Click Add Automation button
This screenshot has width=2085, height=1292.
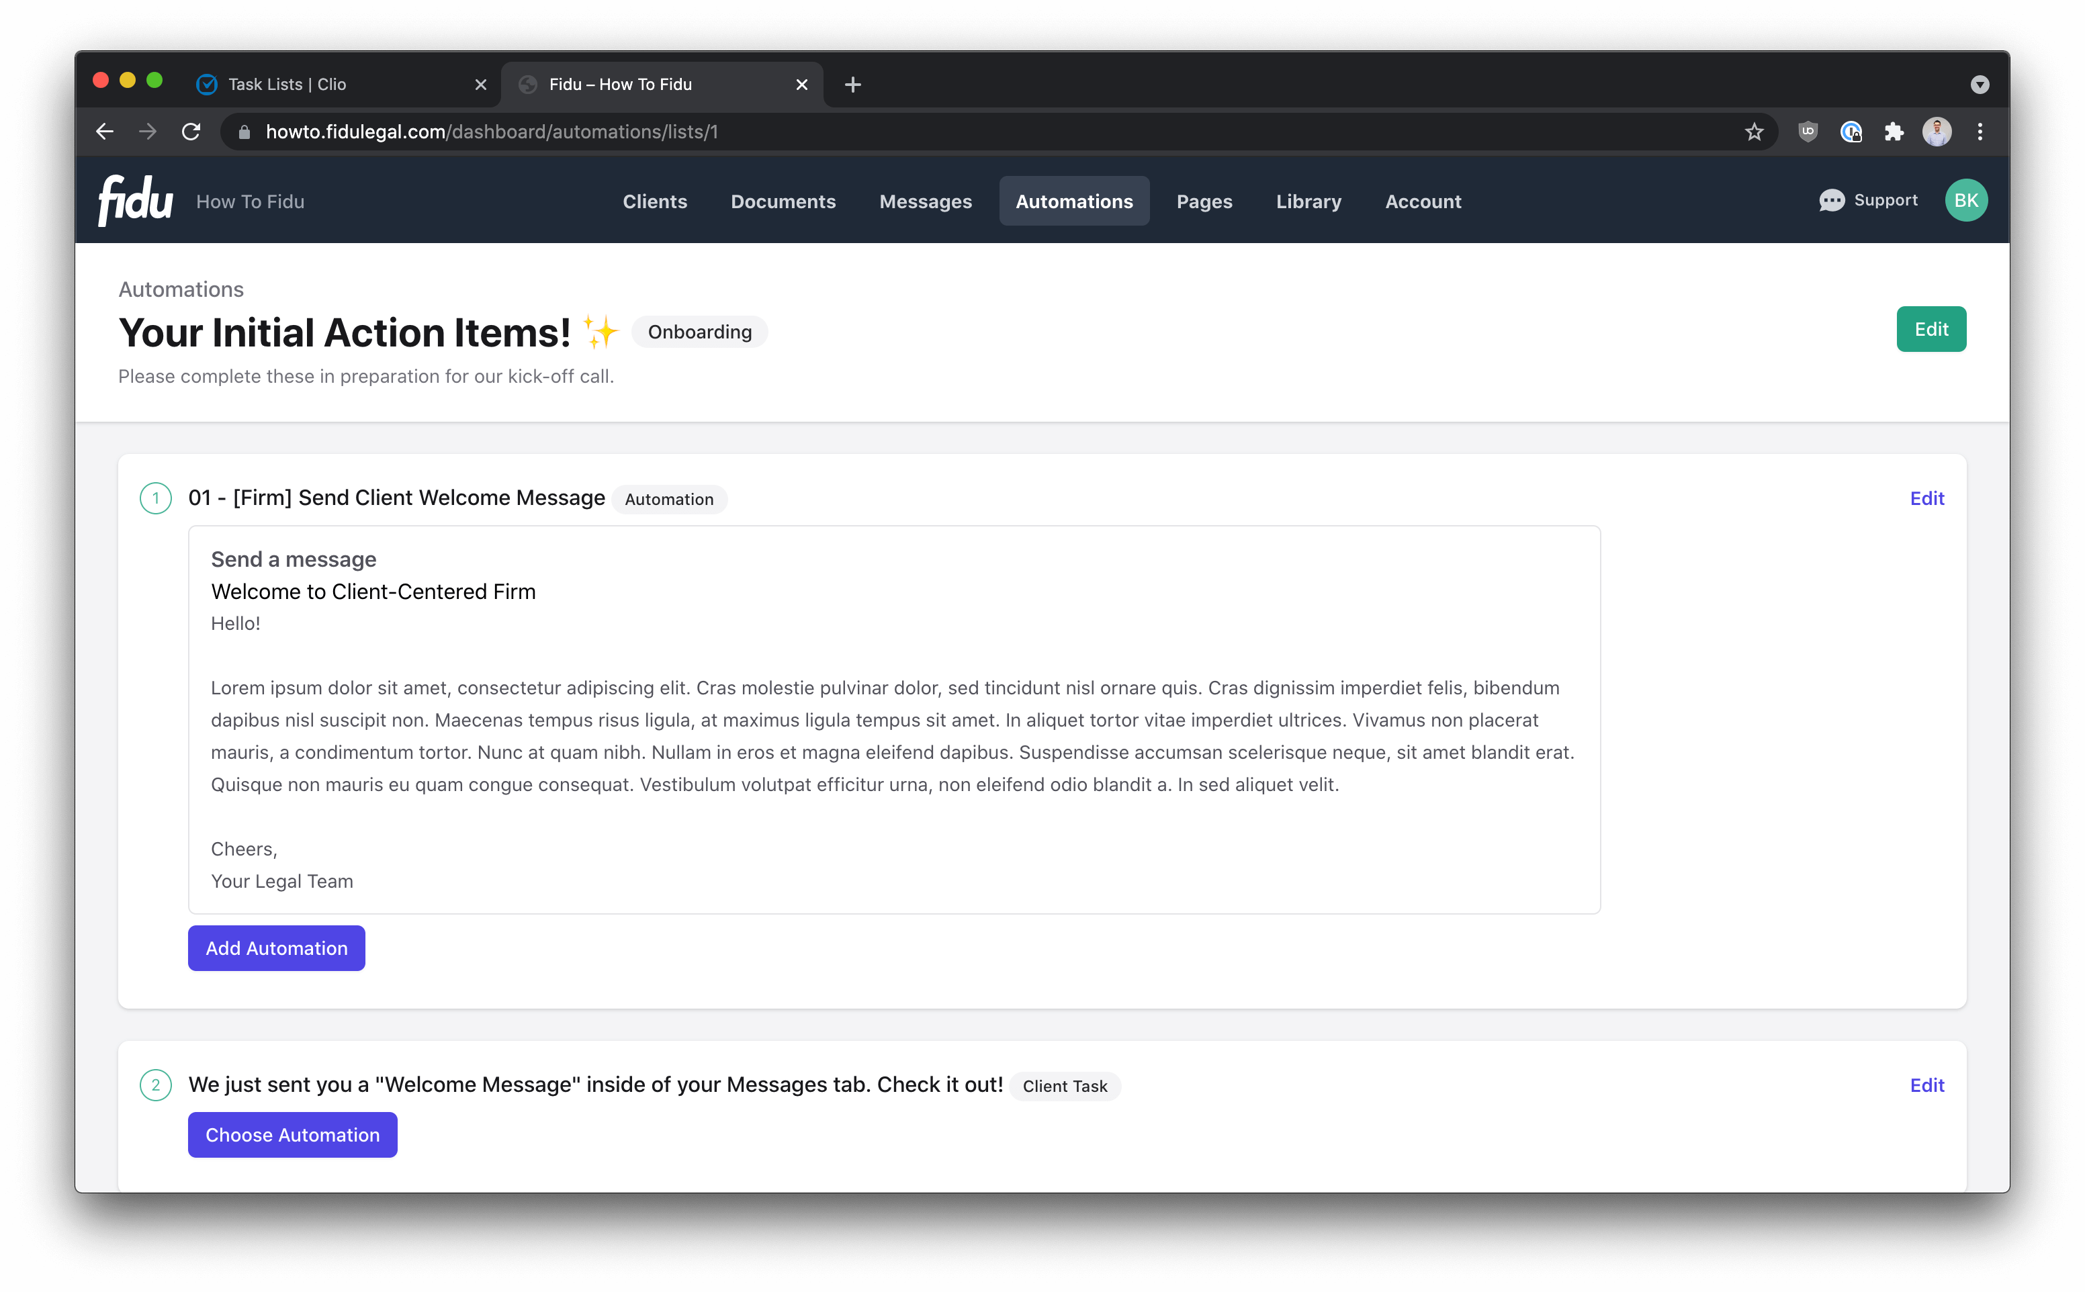pyautogui.click(x=276, y=948)
